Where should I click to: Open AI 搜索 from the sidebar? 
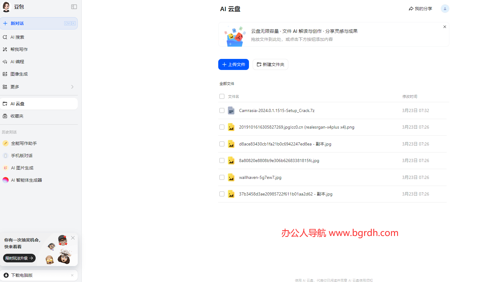coord(17,37)
